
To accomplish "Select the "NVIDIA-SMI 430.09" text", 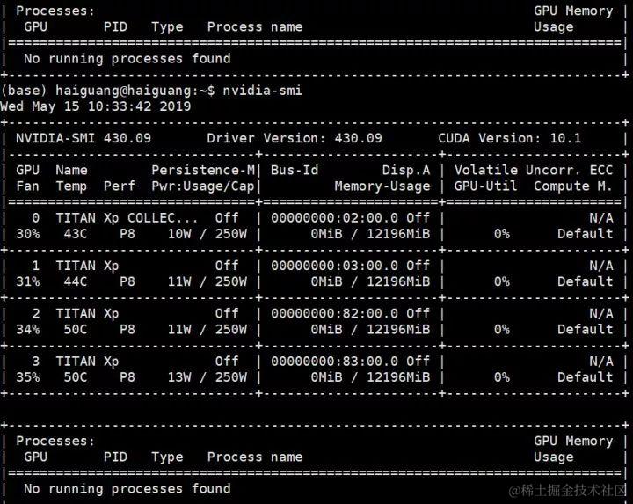I will pyautogui.click(x=84, y=138).
